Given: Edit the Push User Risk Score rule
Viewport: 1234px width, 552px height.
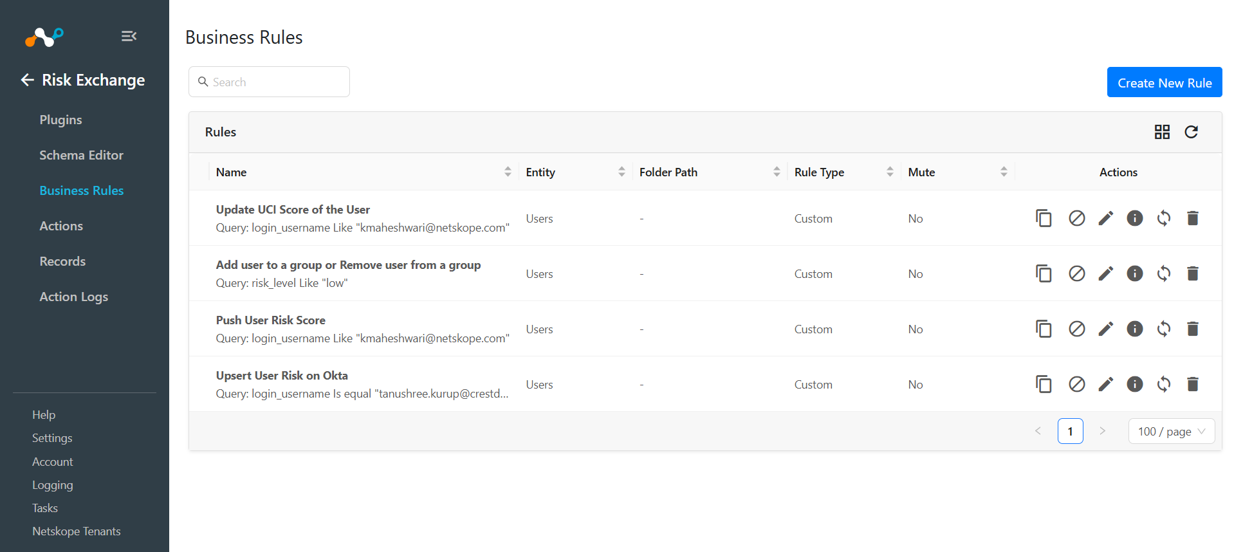Looking at the screenshot, I should coord(1106,329).
